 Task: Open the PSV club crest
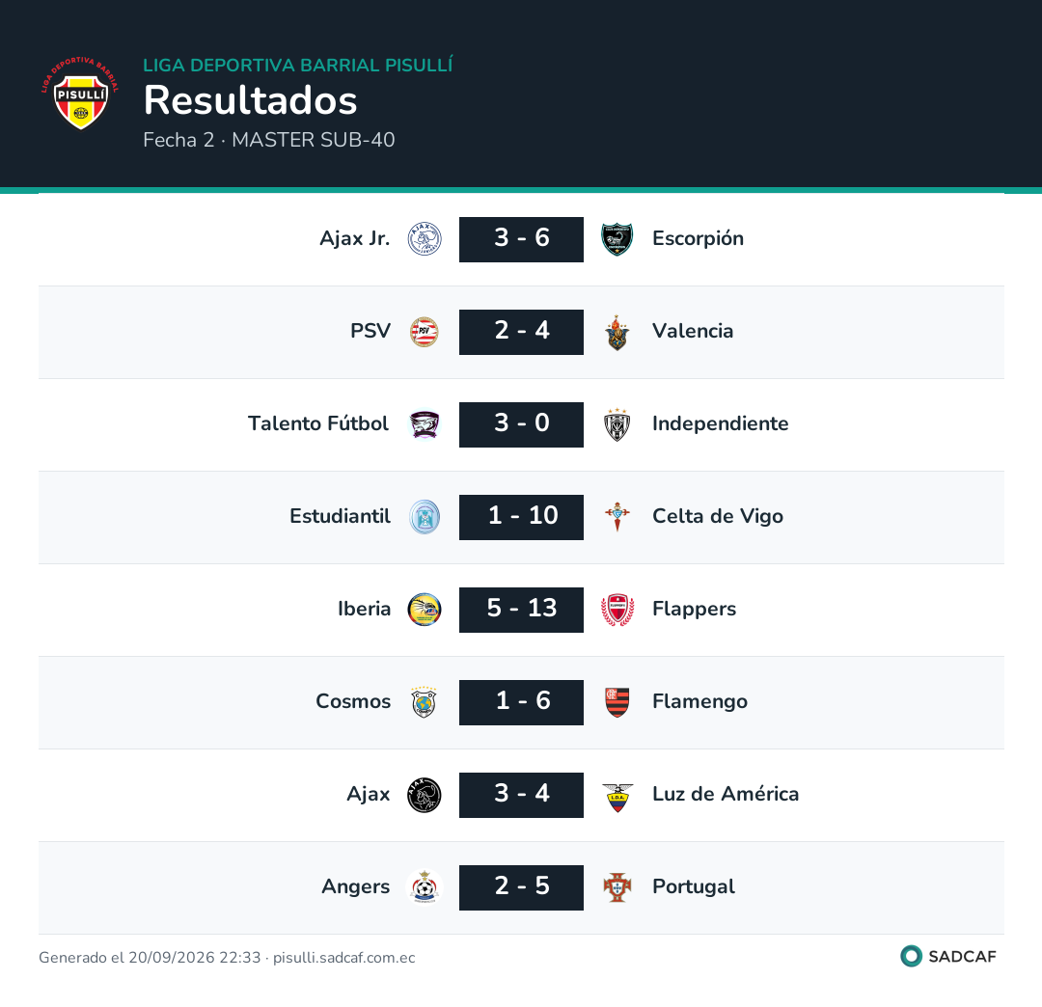point(424,332)
